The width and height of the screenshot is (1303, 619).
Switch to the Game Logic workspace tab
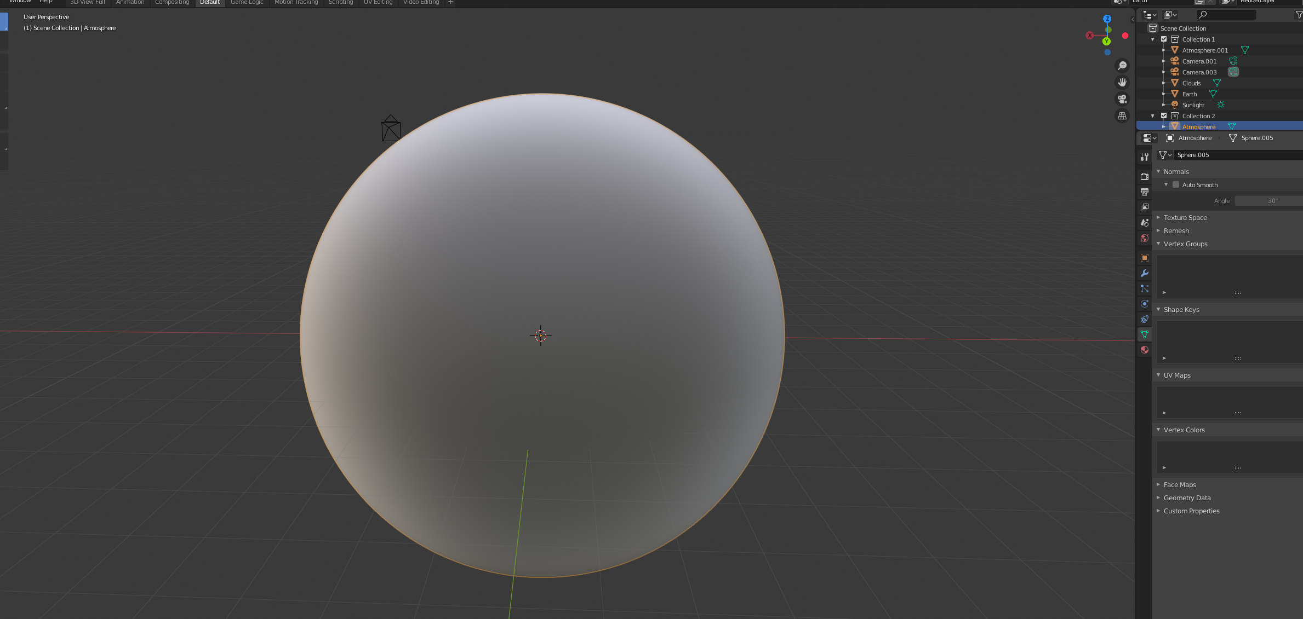[x=247, y=2]
